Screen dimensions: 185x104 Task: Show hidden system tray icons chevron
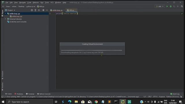point(145,102)
